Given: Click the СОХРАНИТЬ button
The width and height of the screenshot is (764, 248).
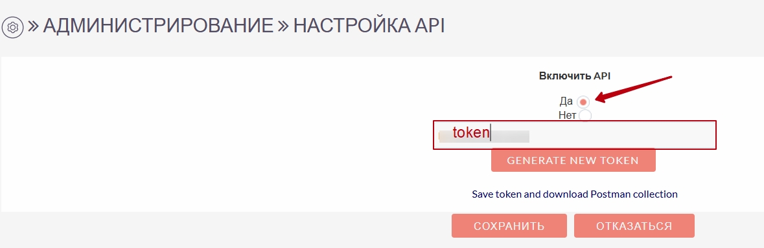Looking at the screenshot, I should 509,225.
